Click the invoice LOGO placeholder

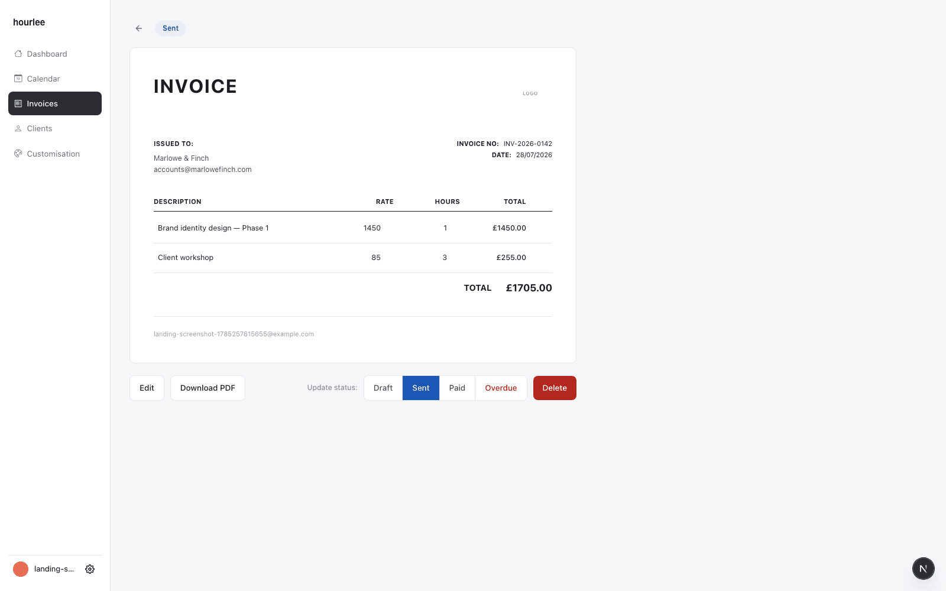530,93
